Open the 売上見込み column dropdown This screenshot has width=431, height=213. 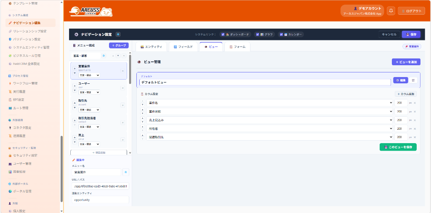(269, 120)
